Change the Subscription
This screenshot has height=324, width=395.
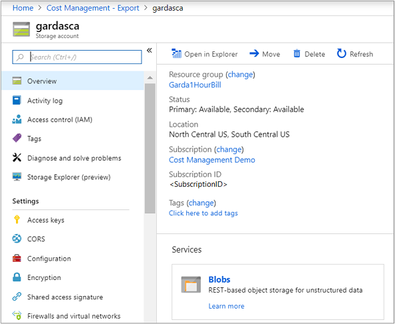point(229,149)
